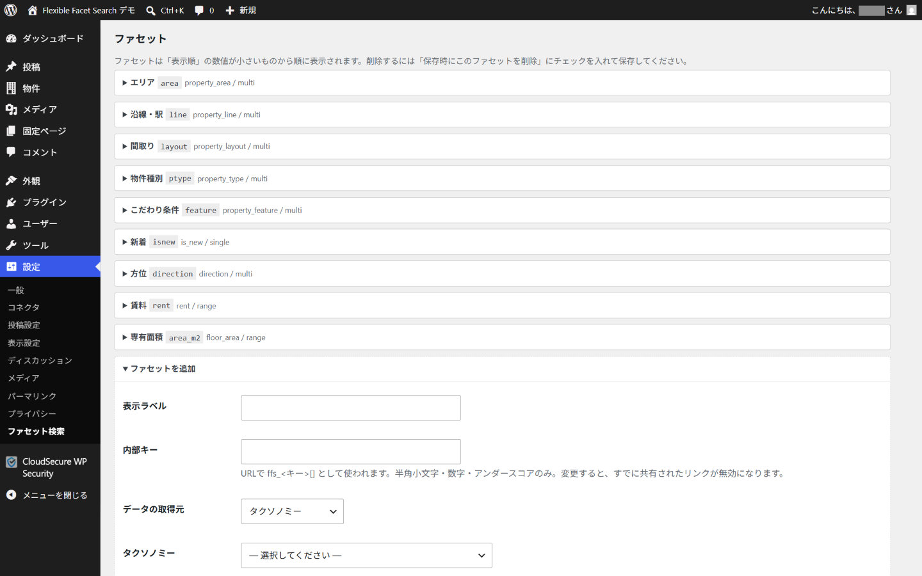Open コネクタ settings submenu
The height and width of the screenshot is (576, 922).
pyautogui.click(x=24, y=307)
